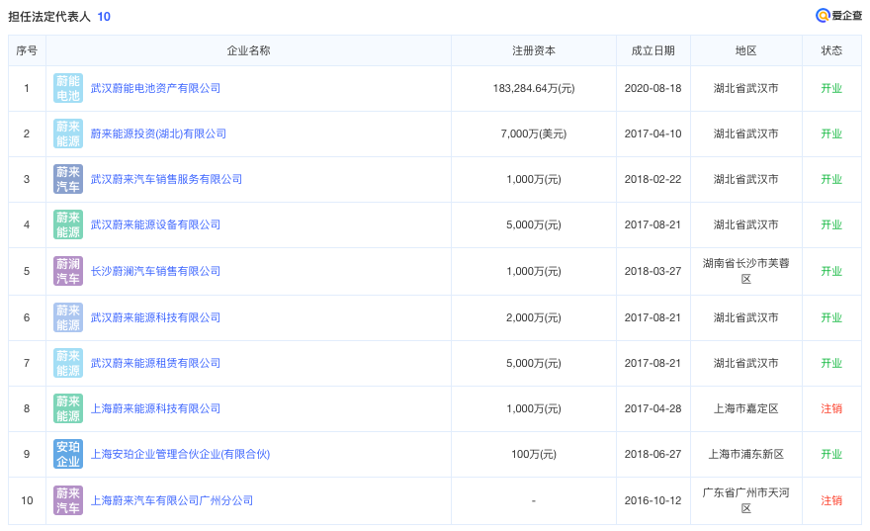870x531 pixels.
Task: Click the 注册资本 column header
Action: pos(534,50)
